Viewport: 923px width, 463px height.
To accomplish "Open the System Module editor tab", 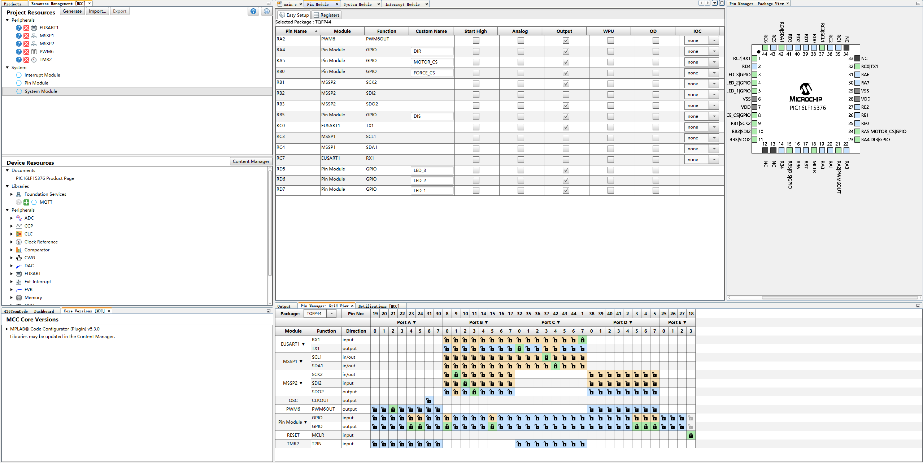I will pos(357,4).
